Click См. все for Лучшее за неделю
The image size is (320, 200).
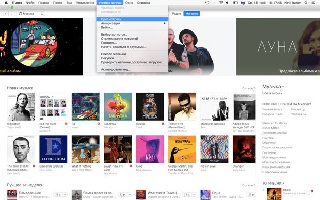click(x=249, y=185)
